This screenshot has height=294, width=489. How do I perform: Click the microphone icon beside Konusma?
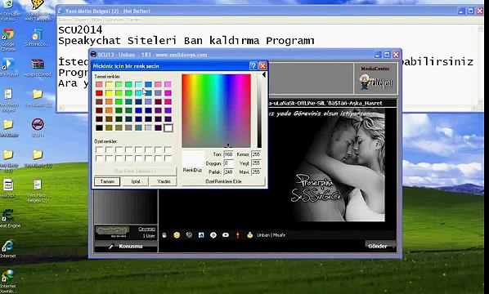(111, 246)
